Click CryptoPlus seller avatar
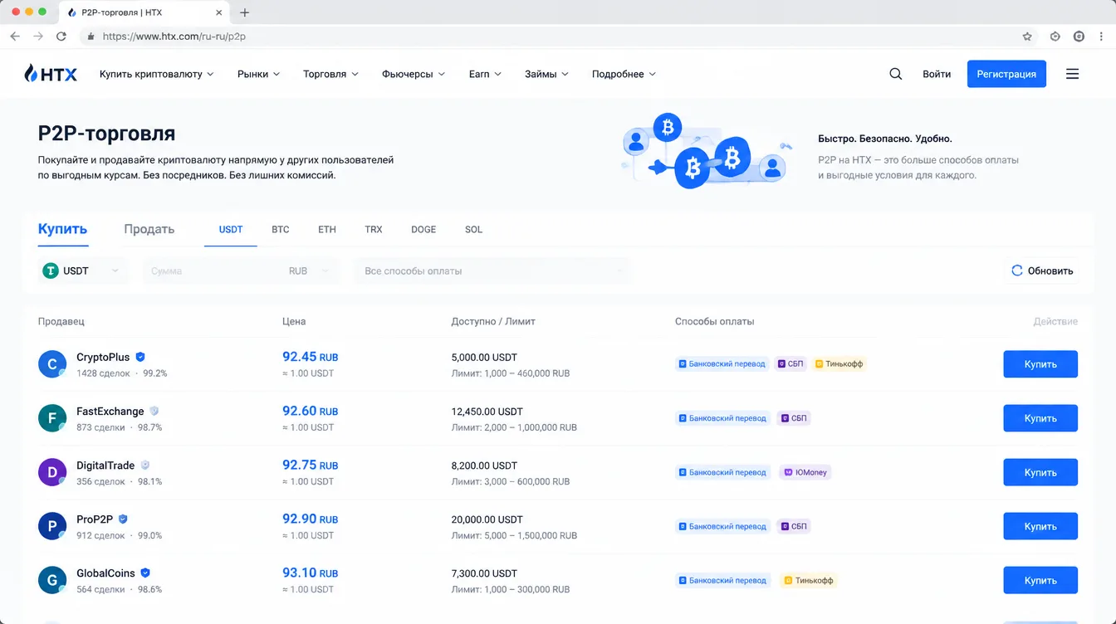Image resolution: width=1116 pixels, height=624 pixels. [52, 364]
